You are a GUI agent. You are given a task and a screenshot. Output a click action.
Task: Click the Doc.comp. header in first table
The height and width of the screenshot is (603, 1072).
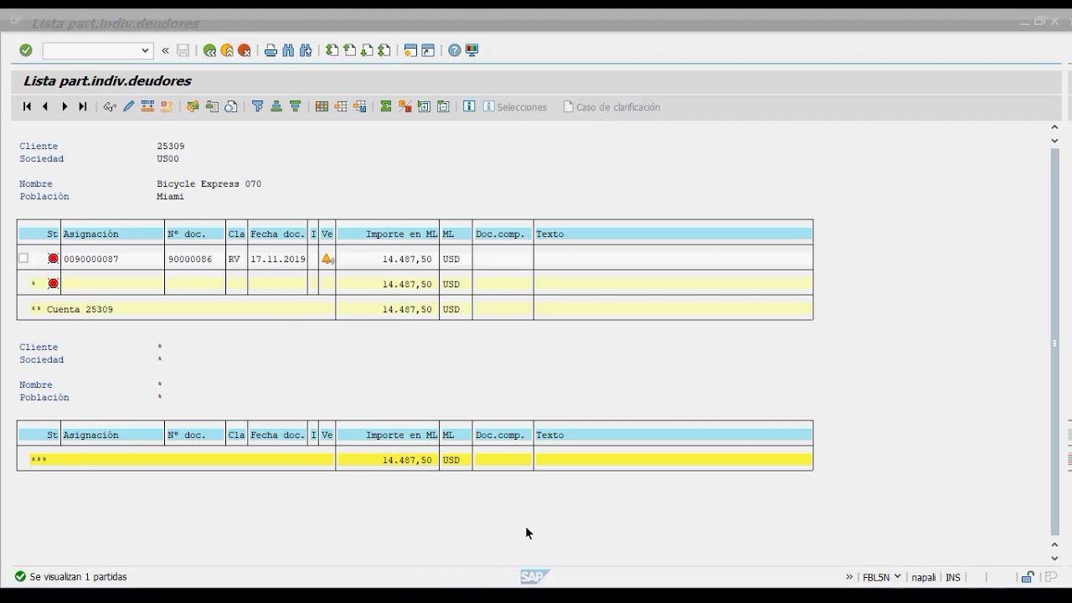point(502,234)
